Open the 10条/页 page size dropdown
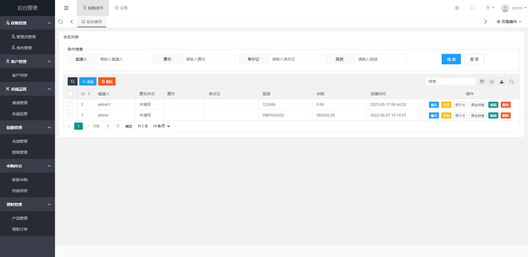528x257 pixels. point(161,126)
